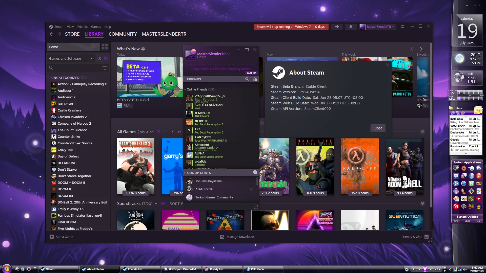Open No More Room in Hell cover
Image resolution: width=486 pixels, height=273 pixels.
coord(404,166)
